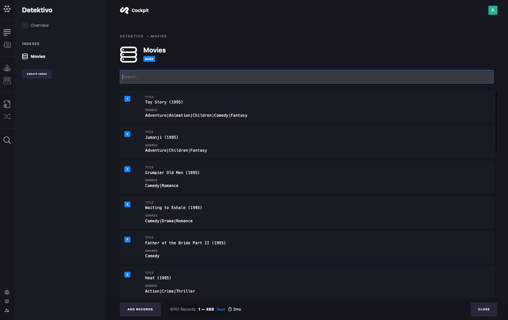Click genres Adventure|Animation|Children|Comedy|Fantasy
The width and height of the screenshot is (508, 320).
coord(196,115)
